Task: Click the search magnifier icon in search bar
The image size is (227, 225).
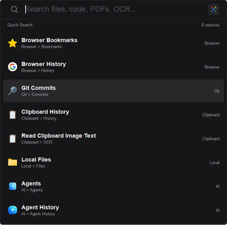Action: 14,9
